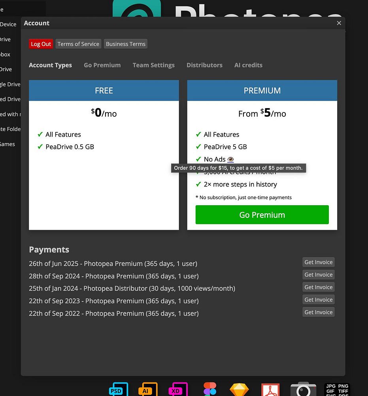The image size is (368, 396).
Task: Open the Figma file format icon
Action: (x=210, y=389)
